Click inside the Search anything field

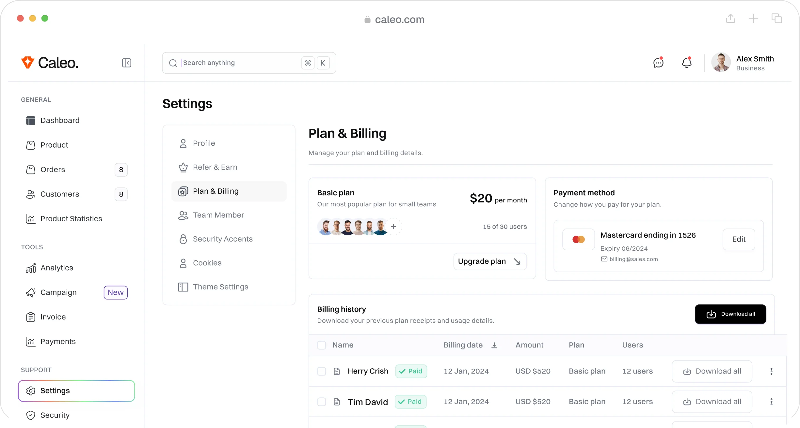[229, 63]
